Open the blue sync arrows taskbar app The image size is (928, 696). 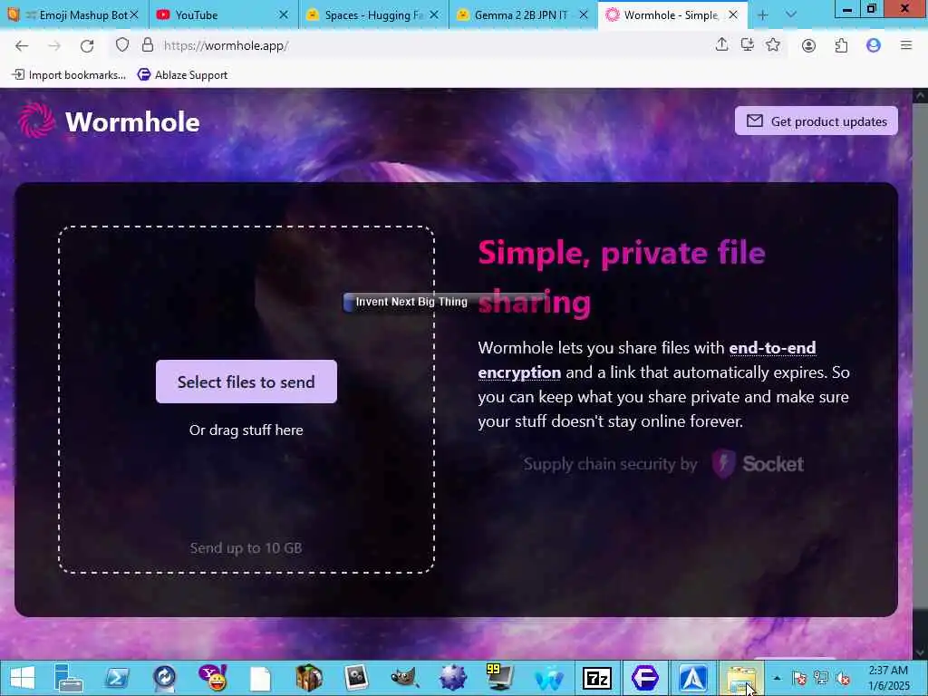[165, 678]
